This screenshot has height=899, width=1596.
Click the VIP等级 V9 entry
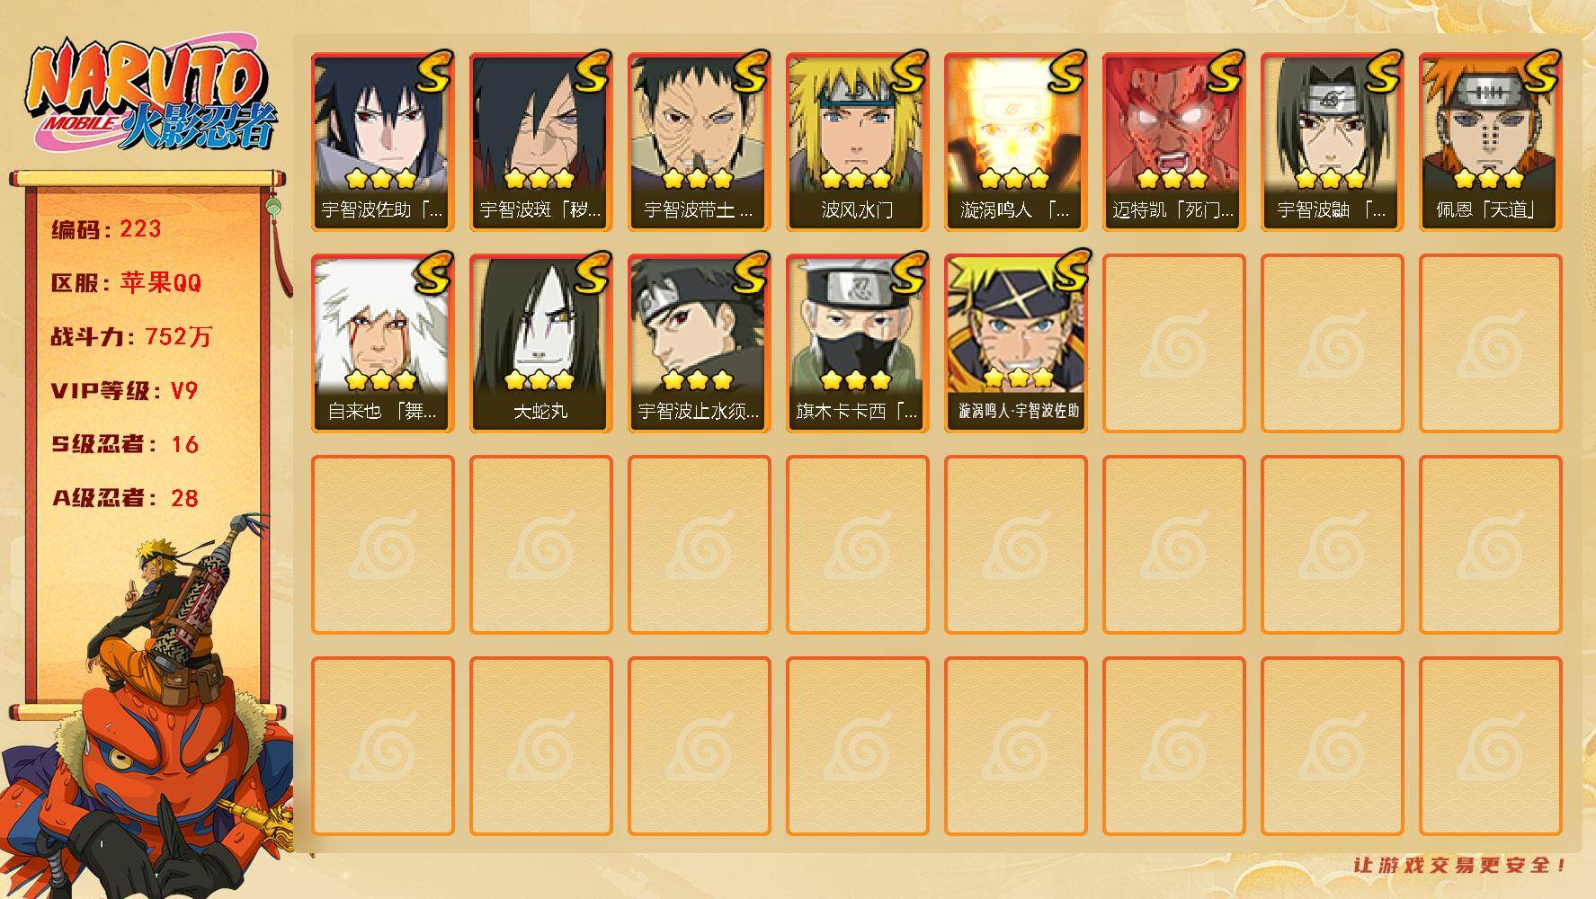coord(124,390)
